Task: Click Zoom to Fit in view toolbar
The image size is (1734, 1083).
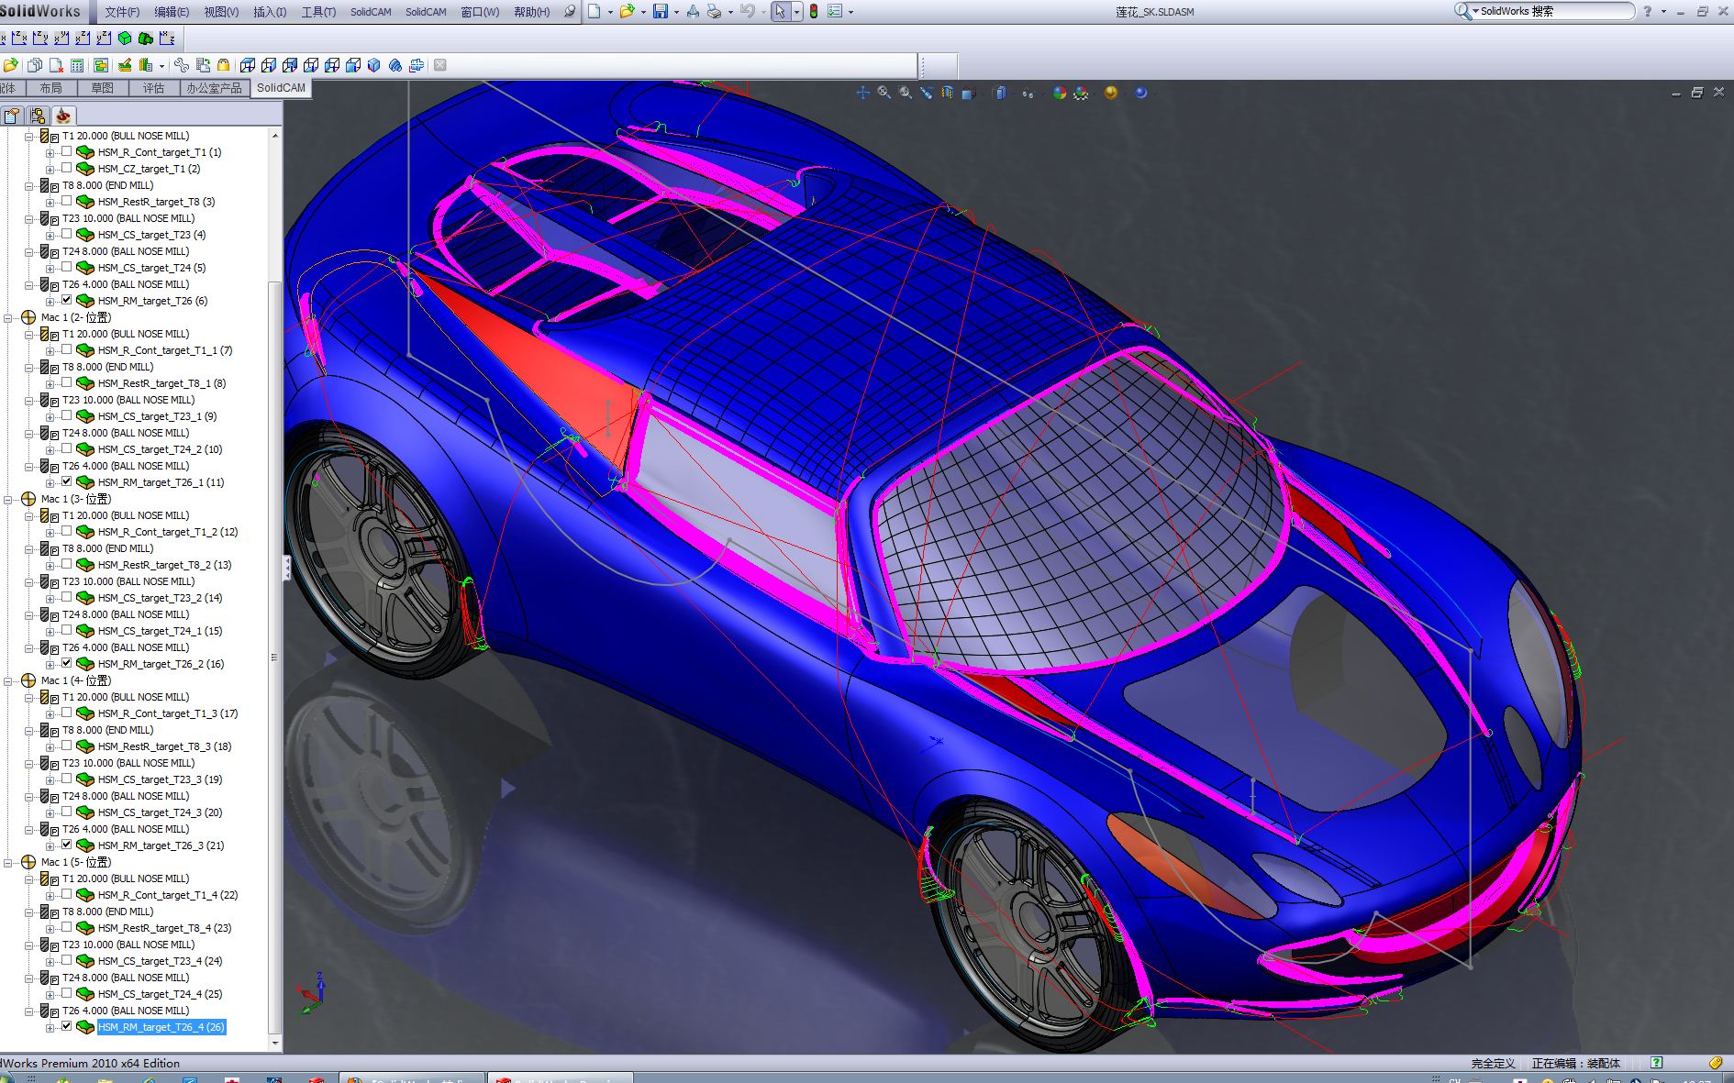Action: [884, 93]
